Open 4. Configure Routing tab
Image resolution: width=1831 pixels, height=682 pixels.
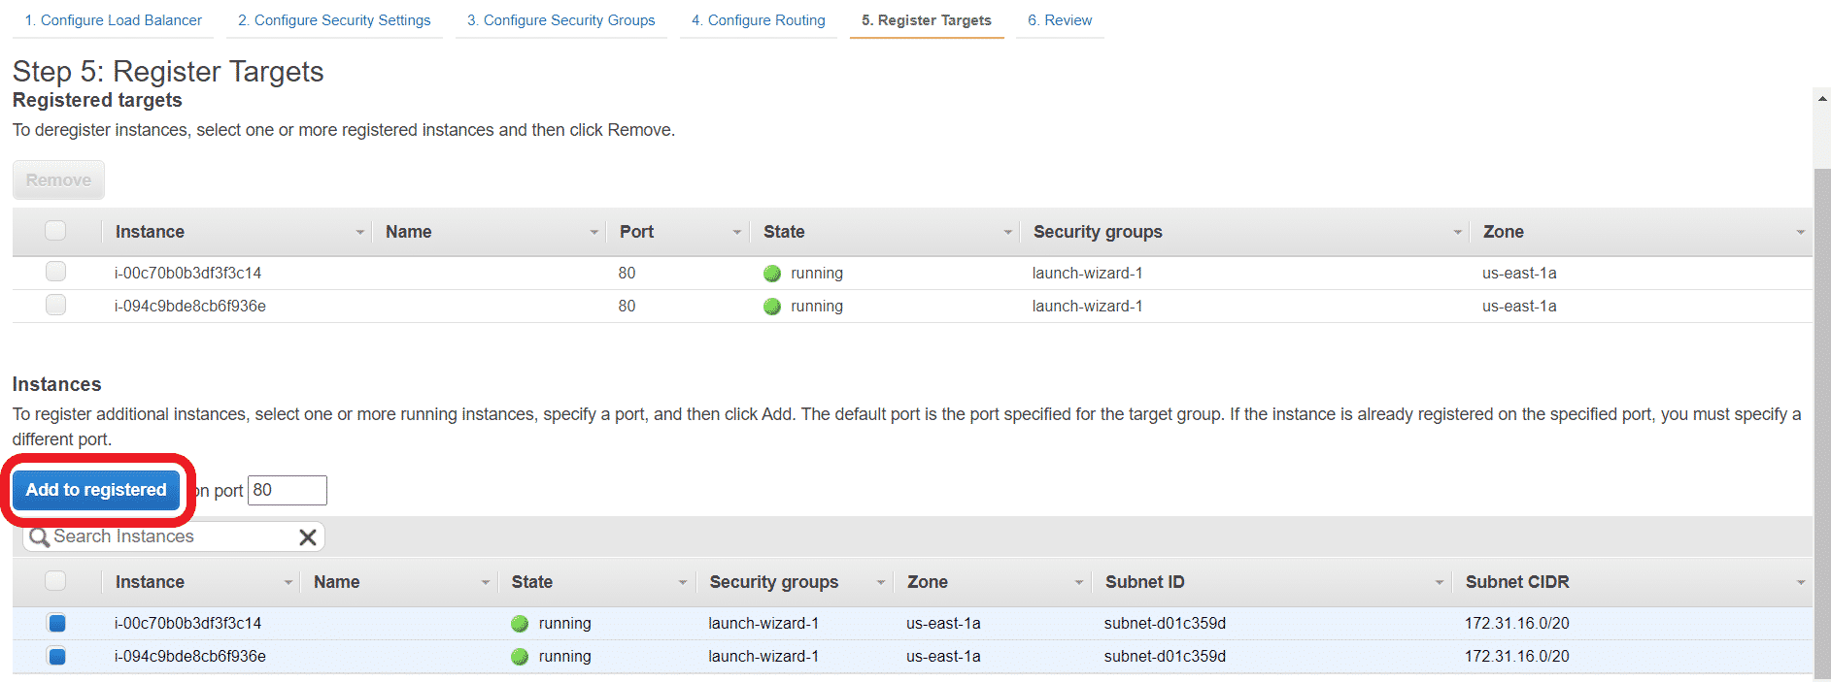(x=759, y=20)
